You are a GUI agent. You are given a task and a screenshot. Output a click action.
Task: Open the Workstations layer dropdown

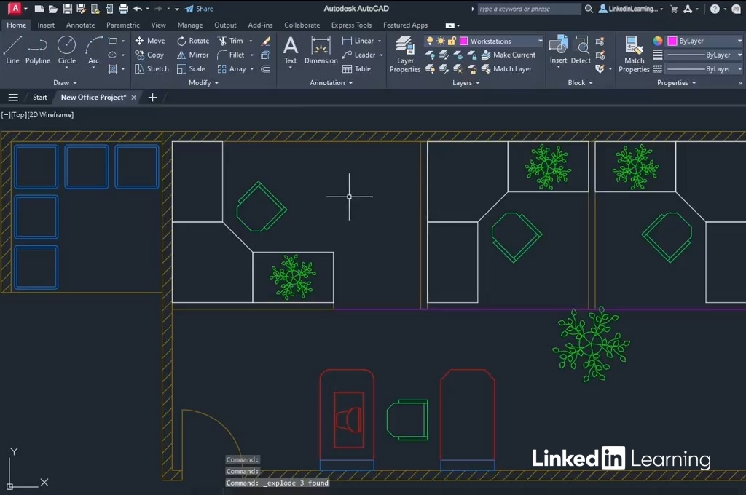point(540,41)
